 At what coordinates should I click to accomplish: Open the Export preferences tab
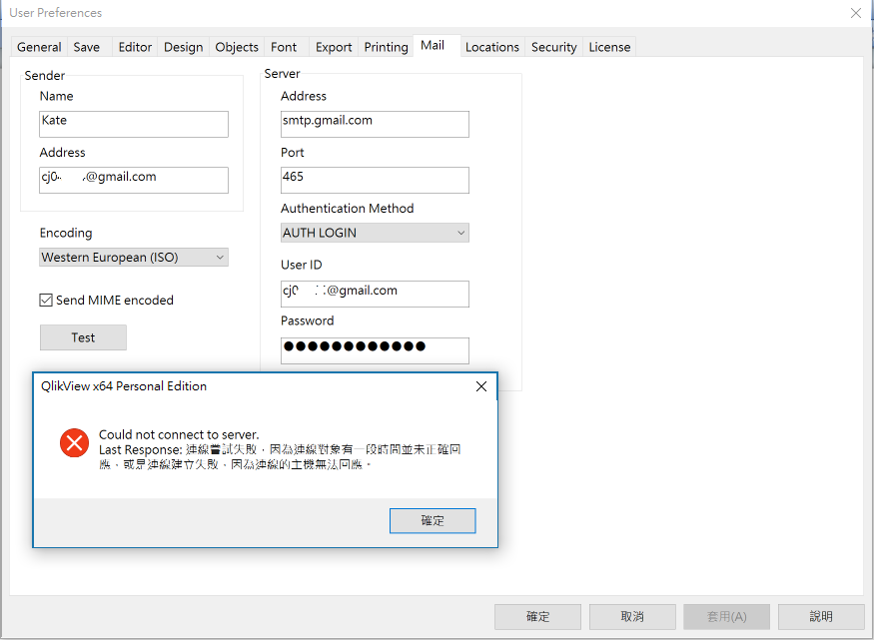[x=333, y=47]
